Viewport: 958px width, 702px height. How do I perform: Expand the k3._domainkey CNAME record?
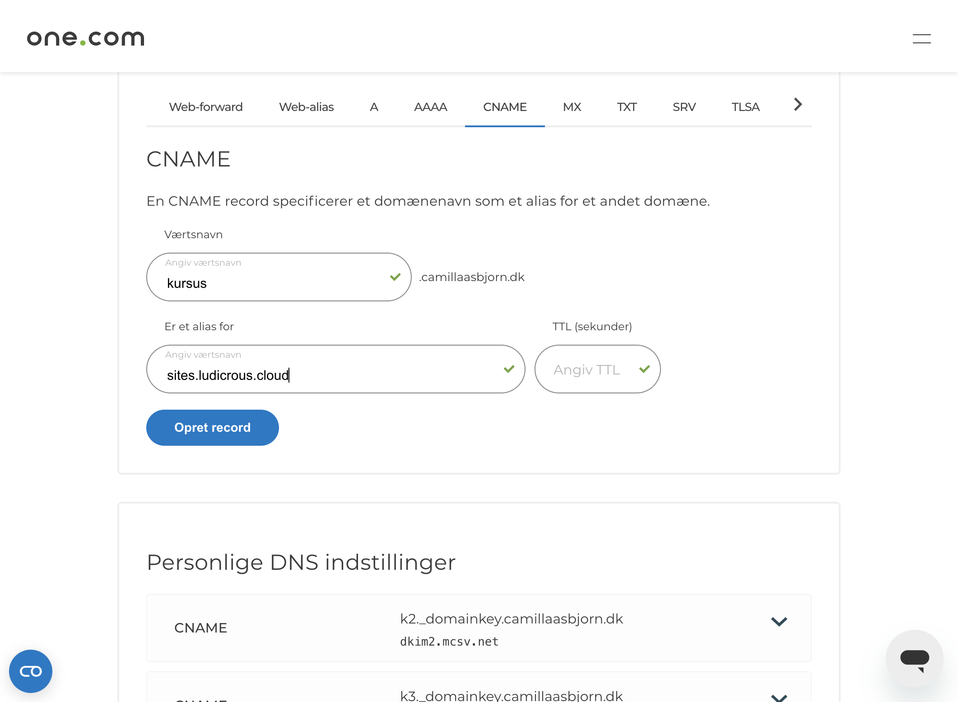click(779, 697)
